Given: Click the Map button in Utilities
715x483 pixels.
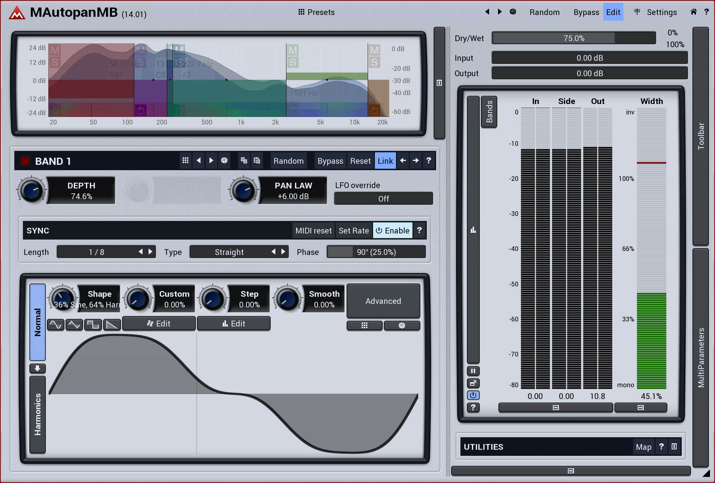Looking at the screenshot, I should coord(643,447).
